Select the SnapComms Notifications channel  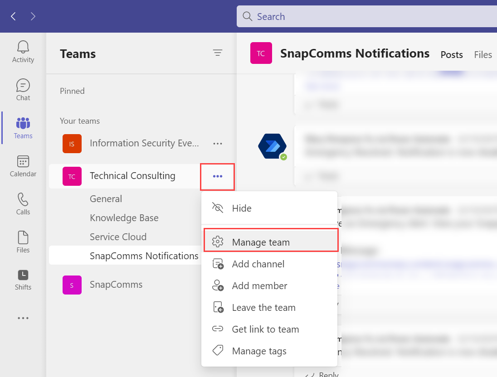click(x=144, y=256)
